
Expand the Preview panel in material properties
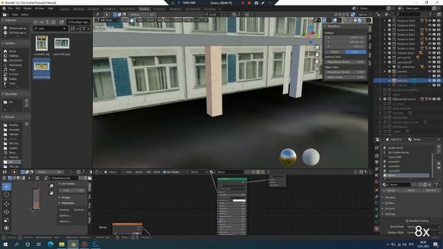(389, 198)
